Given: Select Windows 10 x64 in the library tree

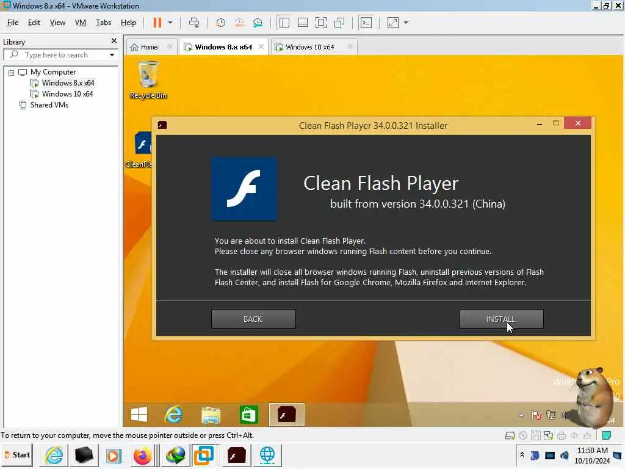Looking at the screenshot, I should pyautogui.click(x=62, y=94).
